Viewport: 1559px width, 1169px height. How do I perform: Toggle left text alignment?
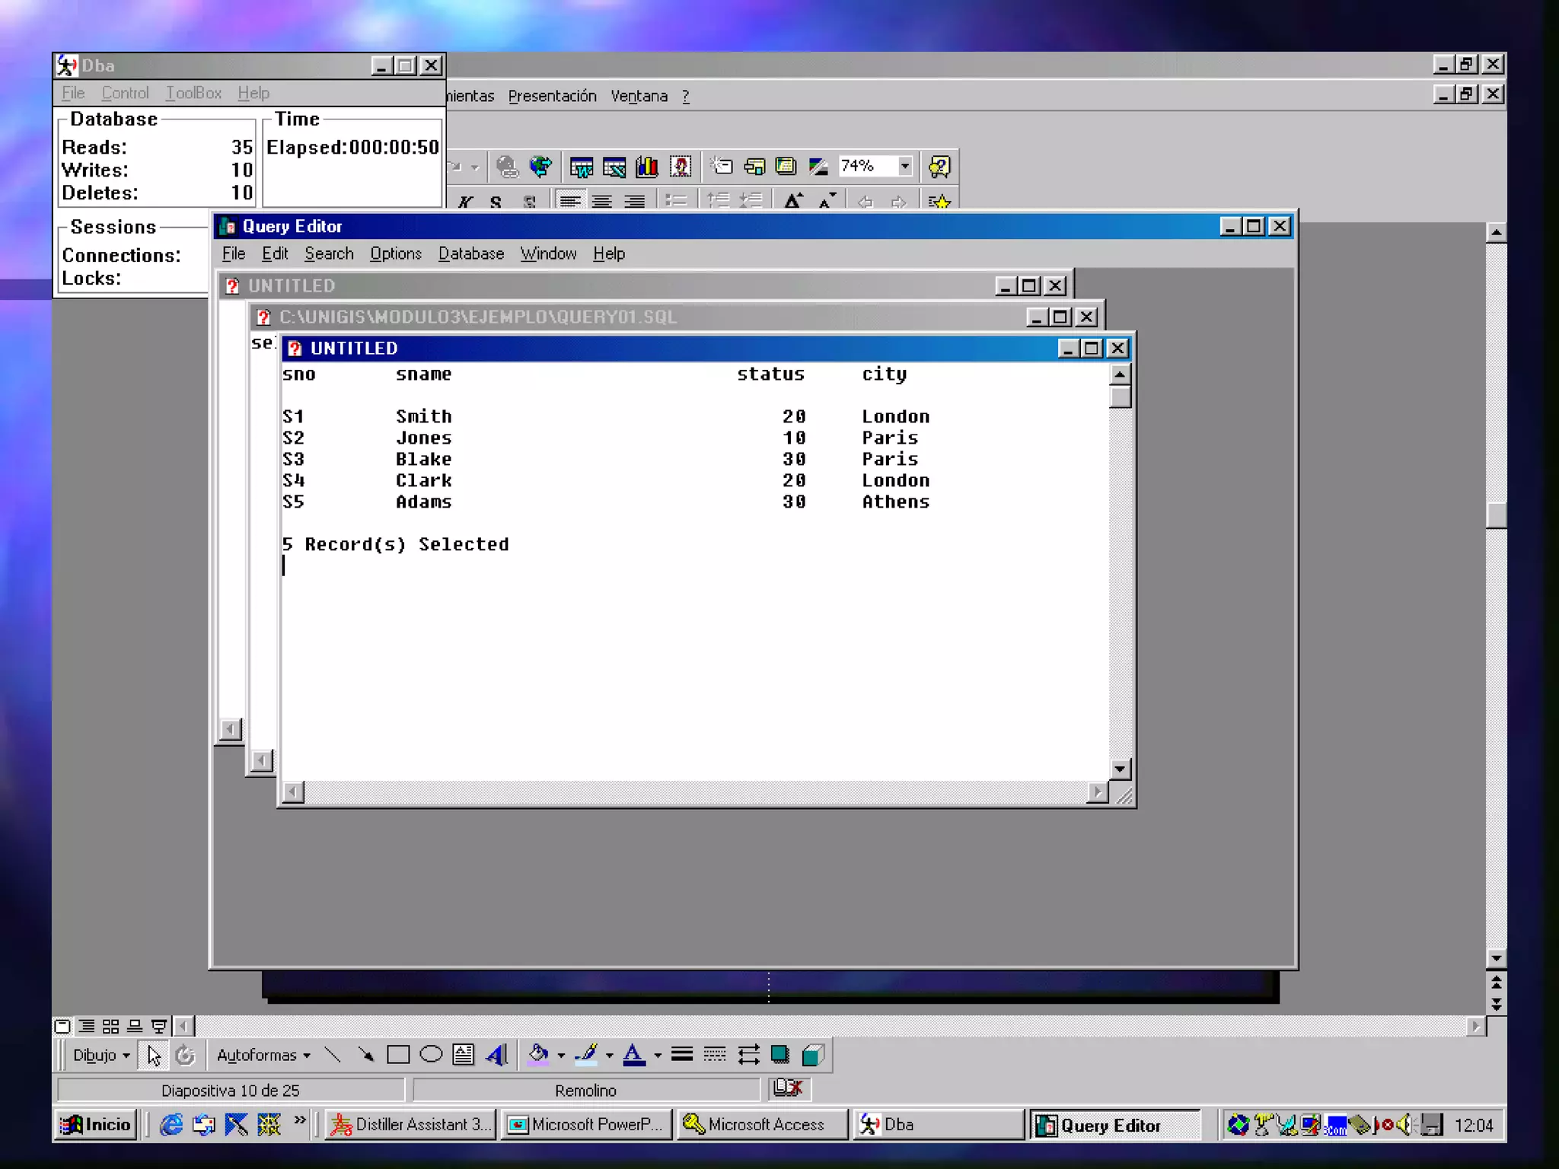coord(569,202)
